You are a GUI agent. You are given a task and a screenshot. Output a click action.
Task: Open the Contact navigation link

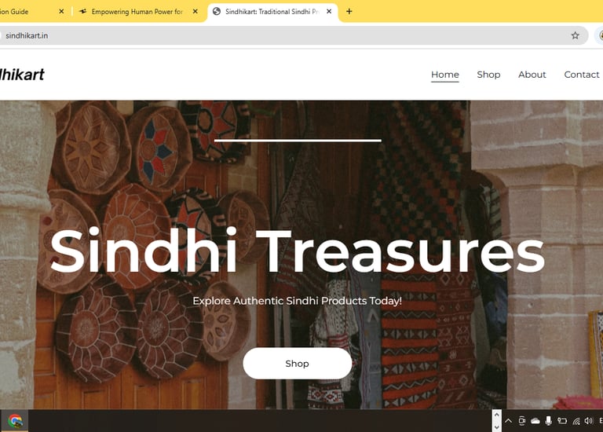(582, 75)
